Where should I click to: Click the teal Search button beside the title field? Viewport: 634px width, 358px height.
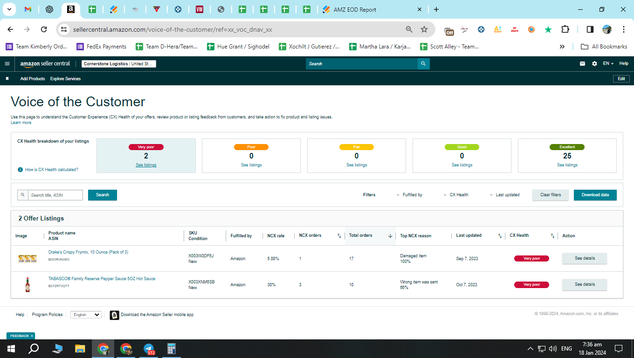coord(103,195)
